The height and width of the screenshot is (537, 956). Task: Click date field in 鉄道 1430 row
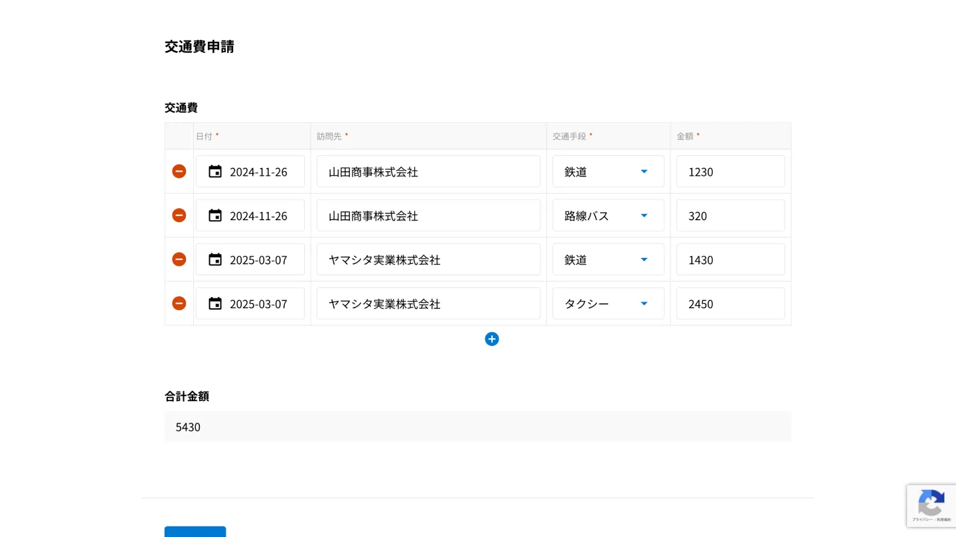pyautogui.click(x=259, y=260)
